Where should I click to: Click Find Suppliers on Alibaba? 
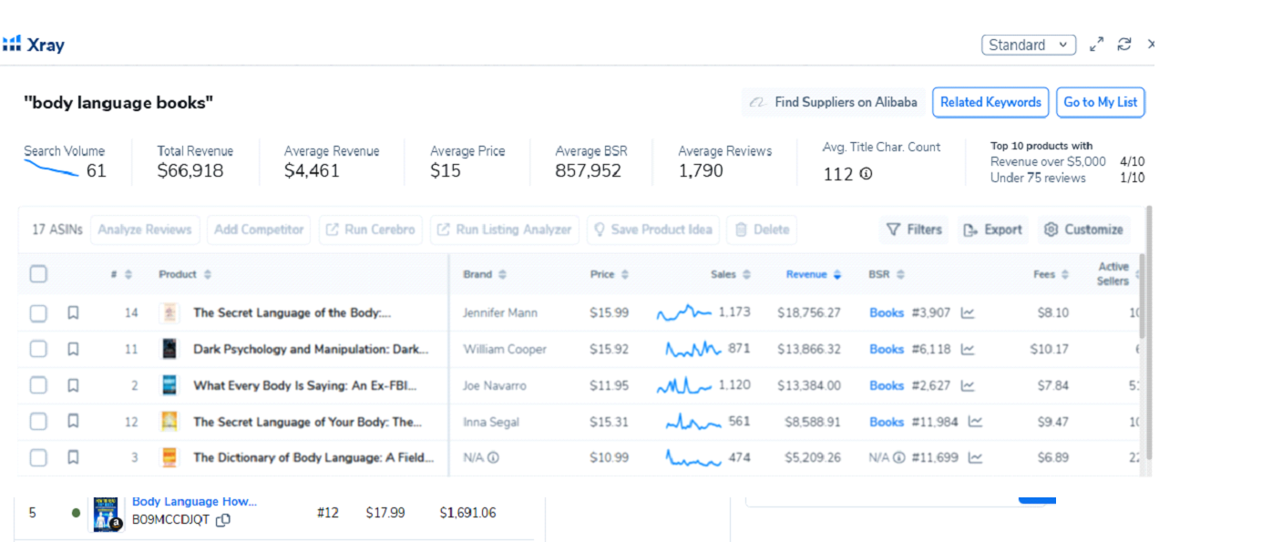coord(834,102)
